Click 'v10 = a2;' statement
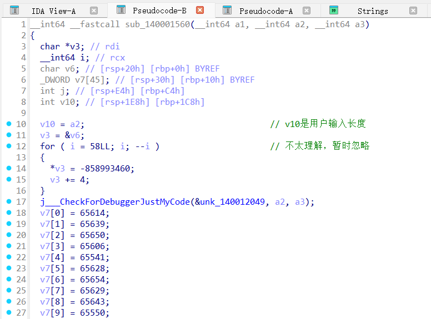Viewport: 431px width, 319px height. [x=62, y=124]
